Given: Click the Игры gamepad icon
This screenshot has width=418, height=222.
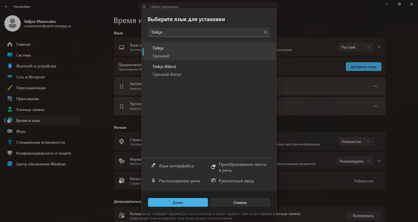Looking at the screenshot, I should pyautogui.click(x=10, y=131).
